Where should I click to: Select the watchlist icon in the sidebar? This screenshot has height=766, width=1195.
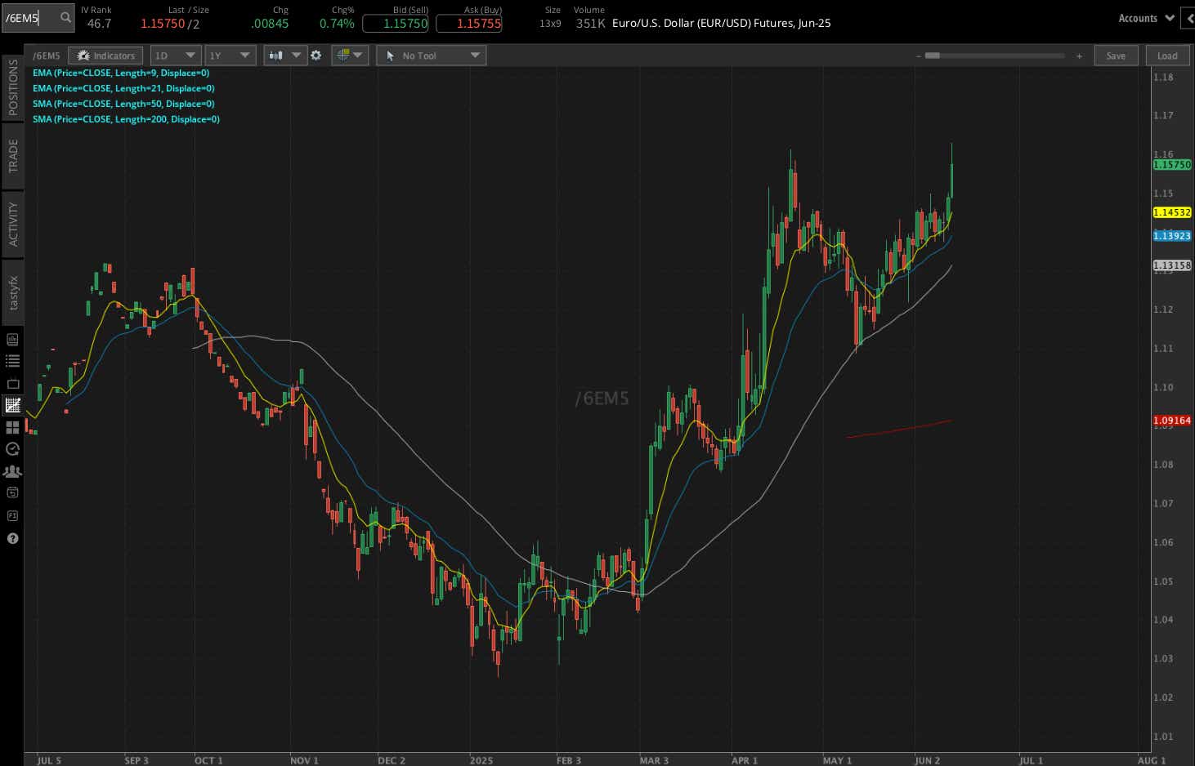12,360
